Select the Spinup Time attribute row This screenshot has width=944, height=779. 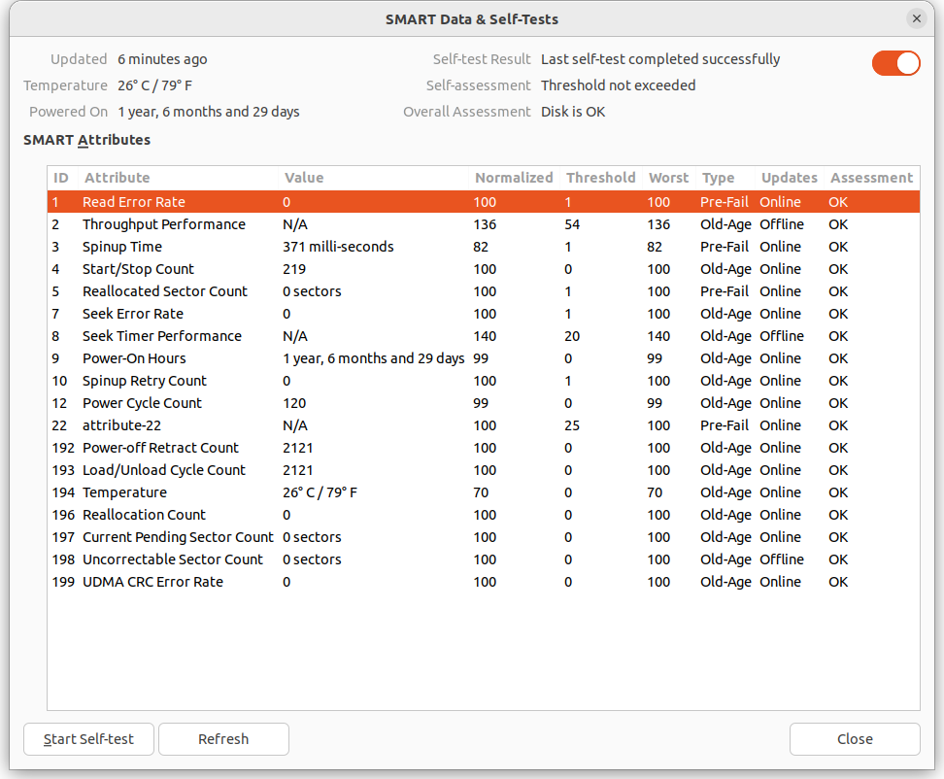coord(123,247)
